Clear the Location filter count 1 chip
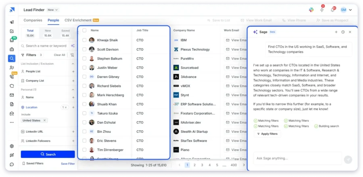 point(65,108)
